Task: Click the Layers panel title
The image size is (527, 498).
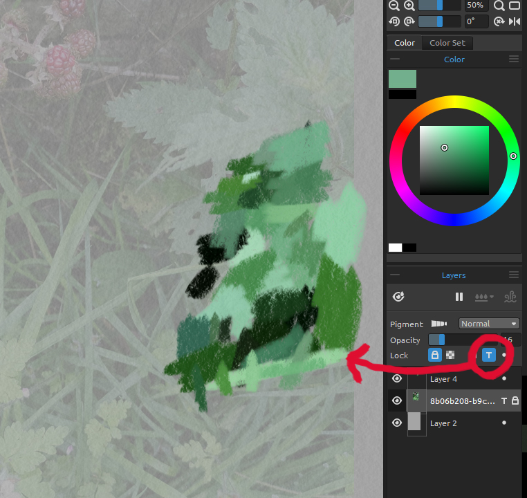Action: (454, 275)
